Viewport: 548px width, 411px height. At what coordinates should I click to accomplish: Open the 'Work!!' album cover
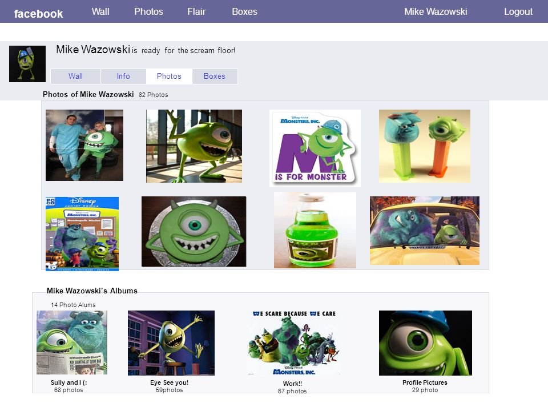293,343
